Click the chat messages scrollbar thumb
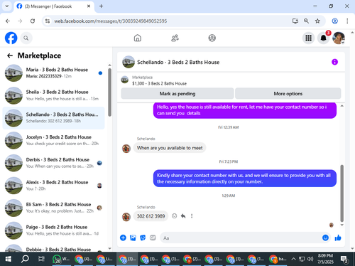The width and height of the screenshot is (355, 266). pyautogui.click(x=342, y=193)
